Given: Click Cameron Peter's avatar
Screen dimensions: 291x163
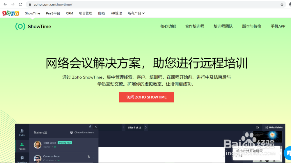Looking at the screenshot, I should tap(38, 159).
